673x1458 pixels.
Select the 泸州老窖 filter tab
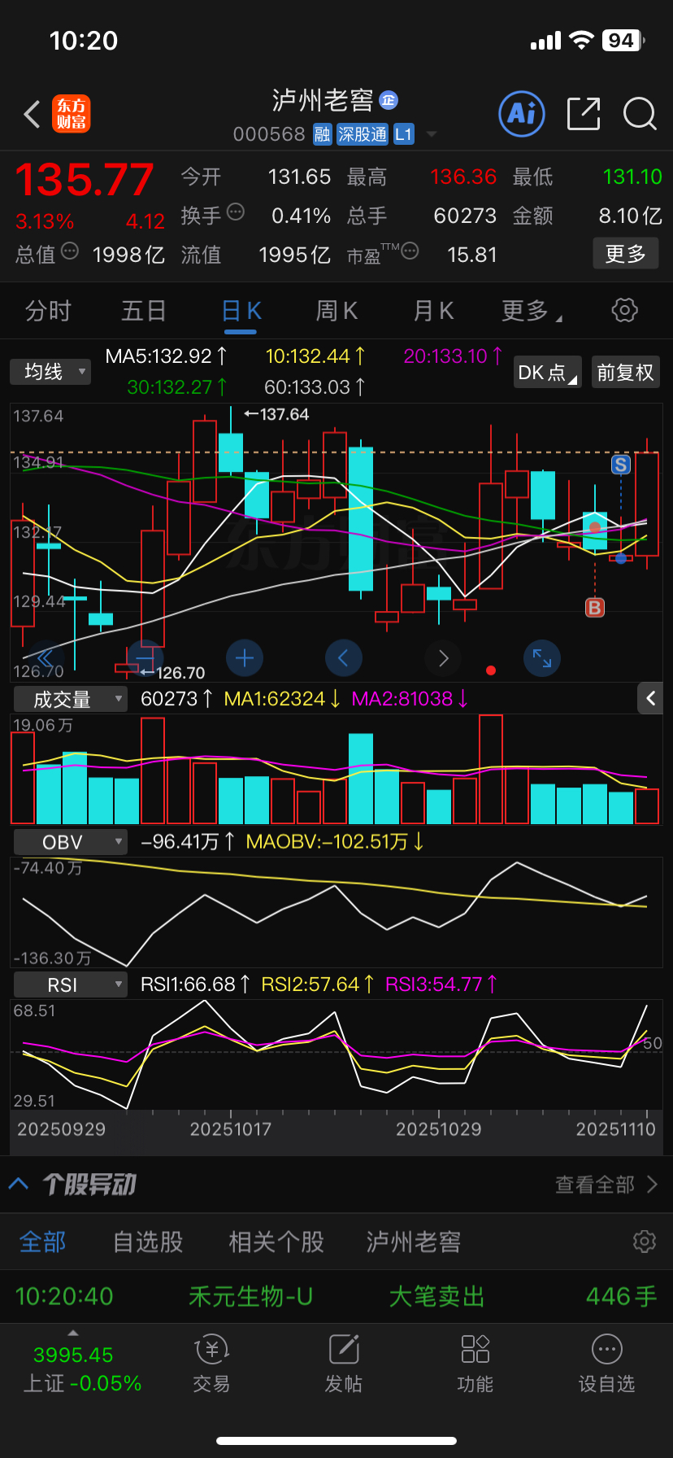tap(414, 1242)
